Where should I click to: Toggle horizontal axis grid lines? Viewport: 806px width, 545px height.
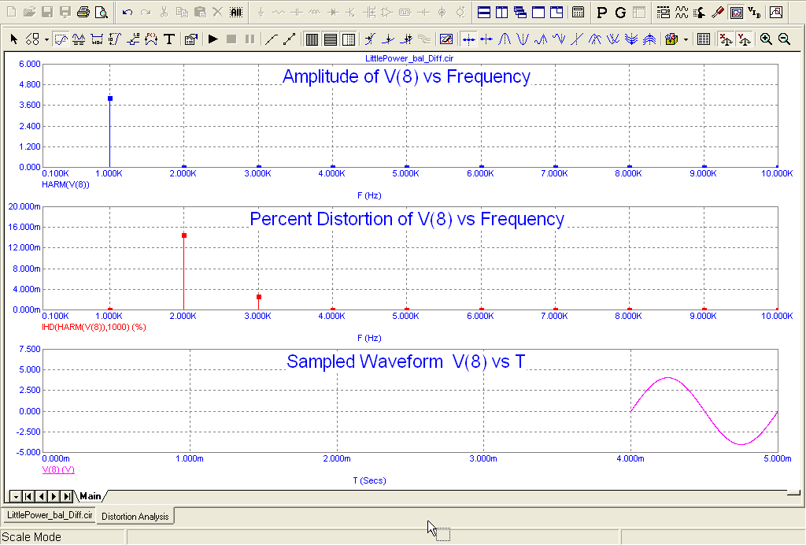[x=330, y=39]
